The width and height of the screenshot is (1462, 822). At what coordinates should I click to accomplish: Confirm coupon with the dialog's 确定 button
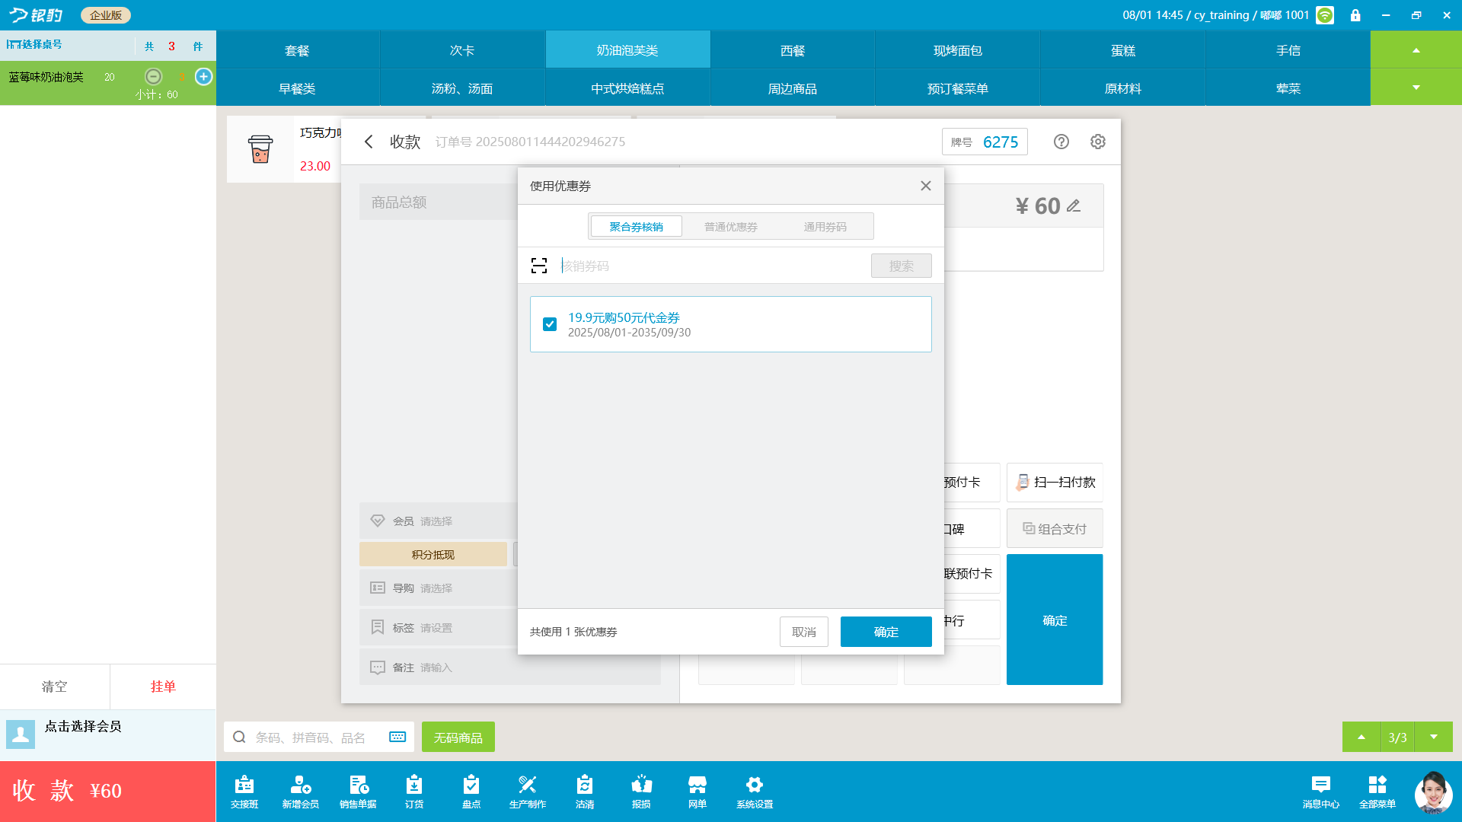tap(886, 632)
